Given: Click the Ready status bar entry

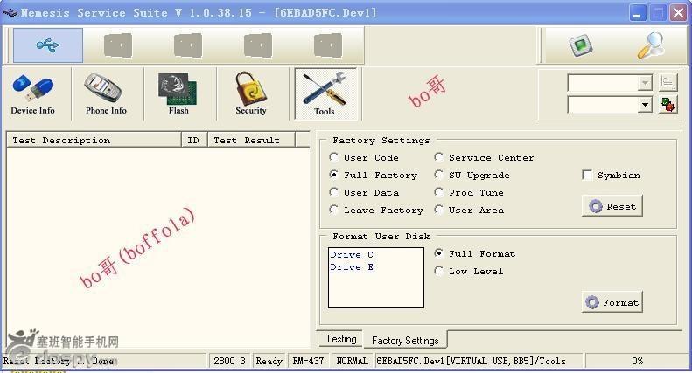Looking at the screenshot, I should tap(269, 361).
